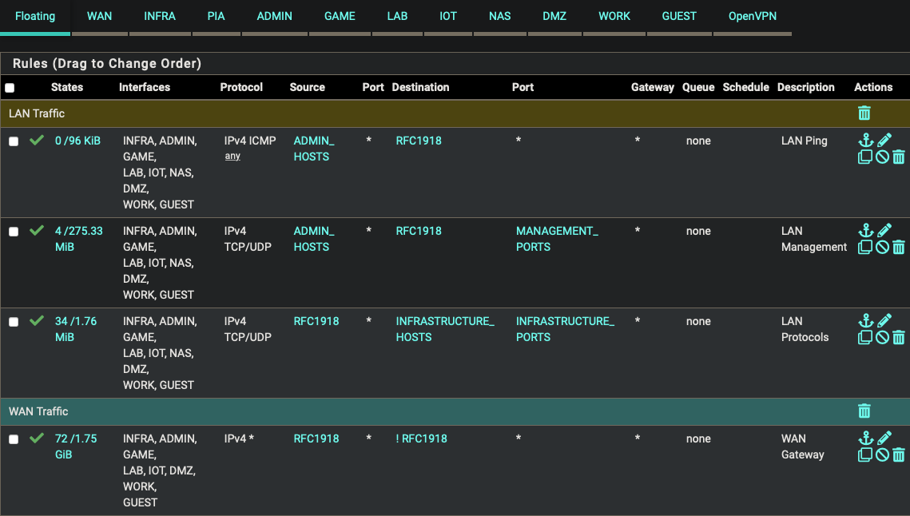Screen dimensions: 910x516
Task: Edit the WAN Gateway rule
Action: (x=884, y=439)
